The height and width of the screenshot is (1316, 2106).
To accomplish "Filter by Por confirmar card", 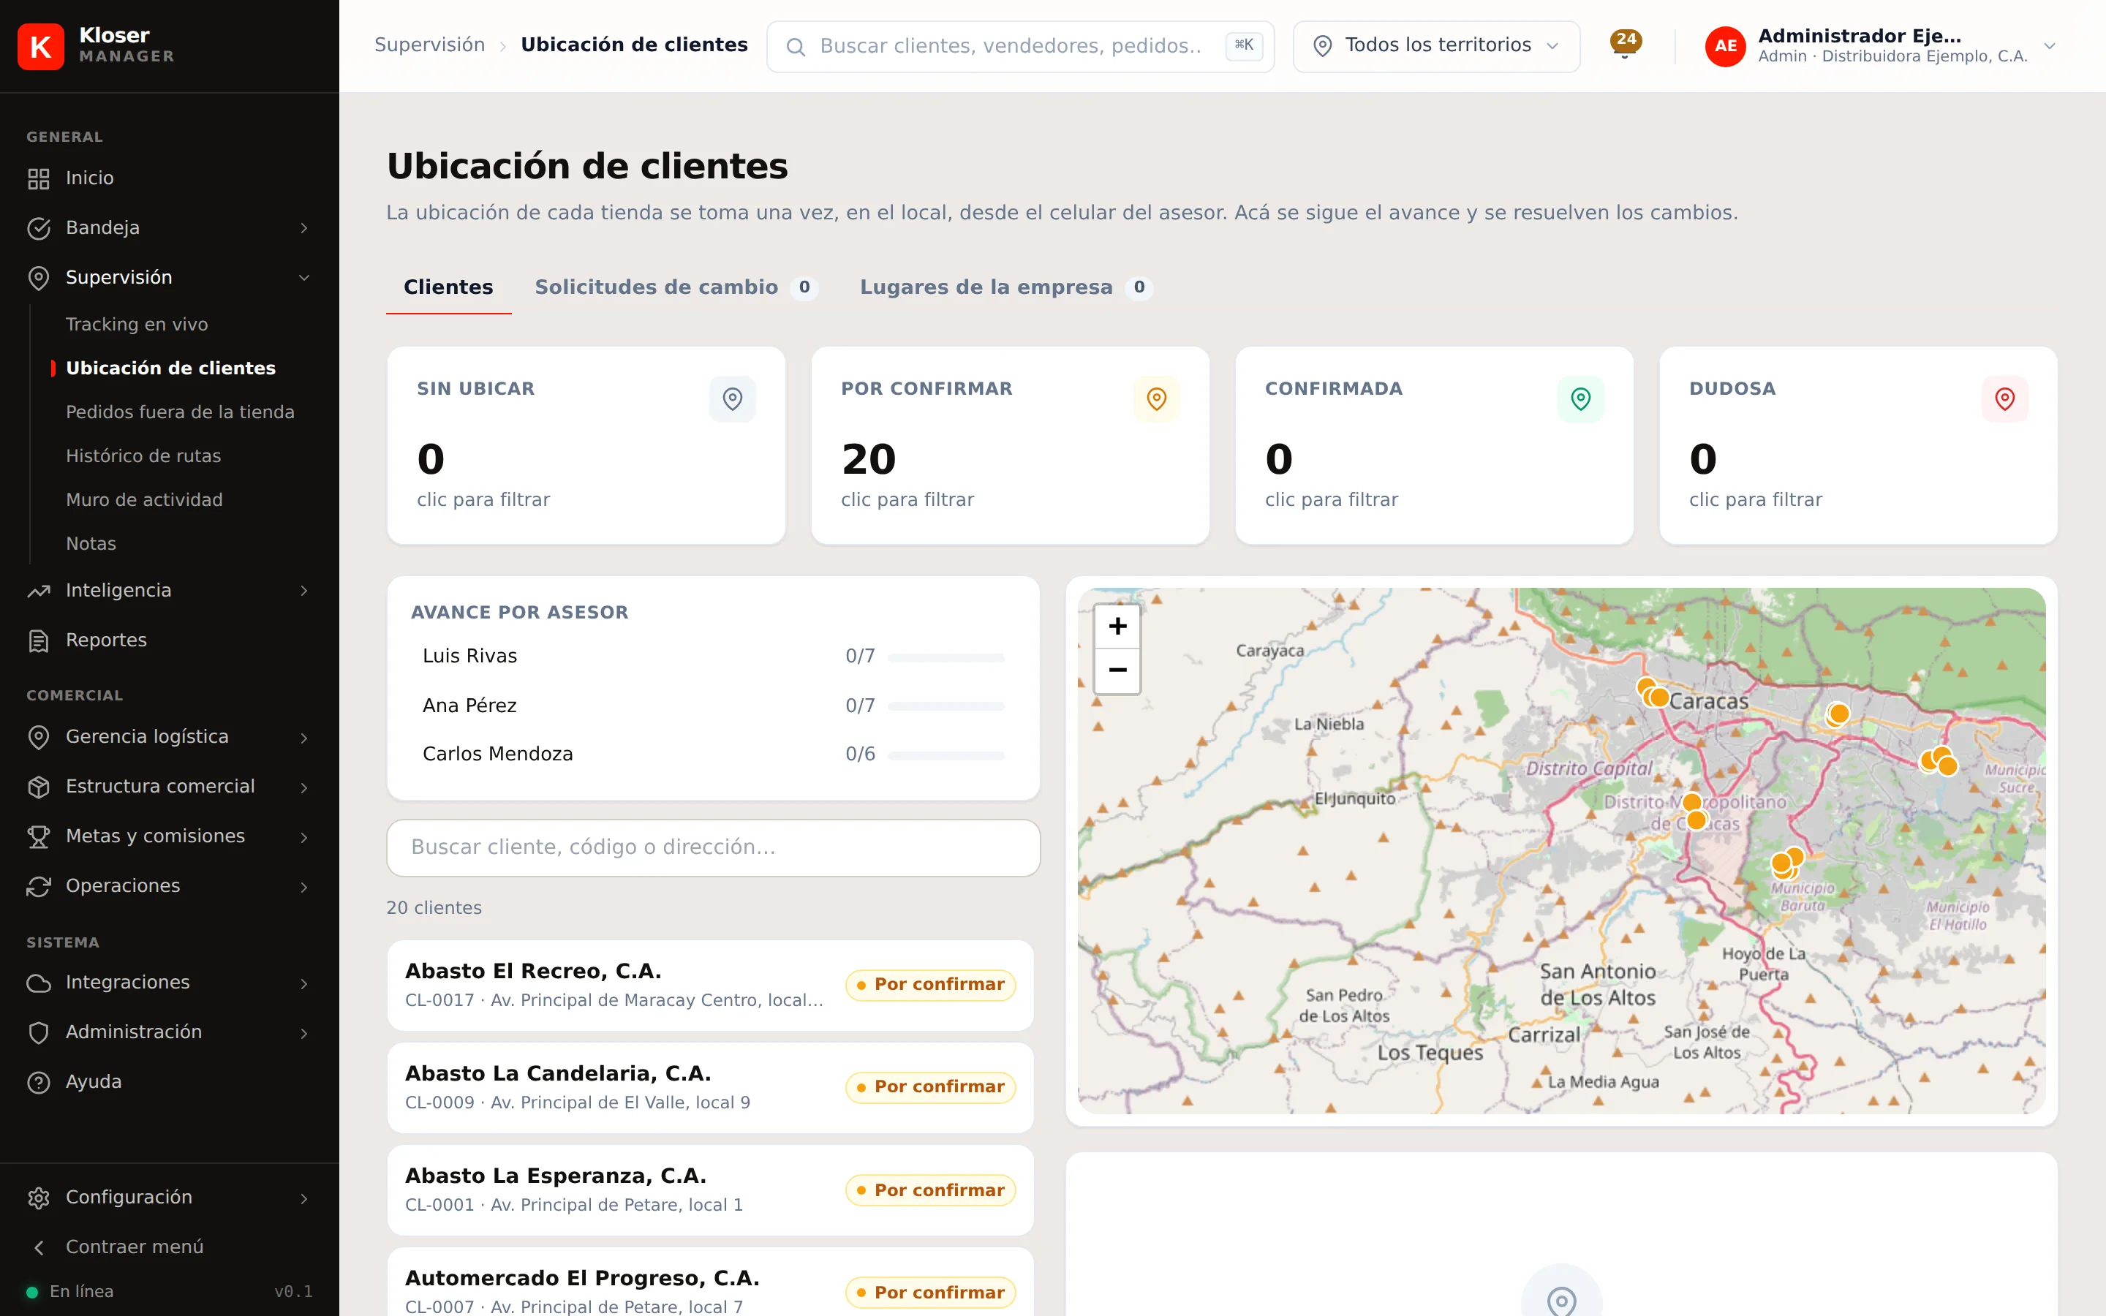I will point(1011,446).
